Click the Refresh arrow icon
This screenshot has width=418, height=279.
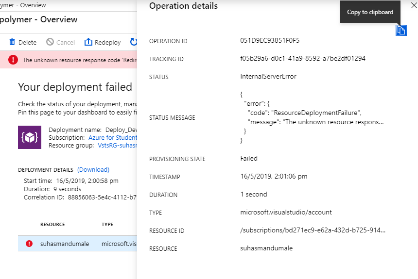coord(133,42)
